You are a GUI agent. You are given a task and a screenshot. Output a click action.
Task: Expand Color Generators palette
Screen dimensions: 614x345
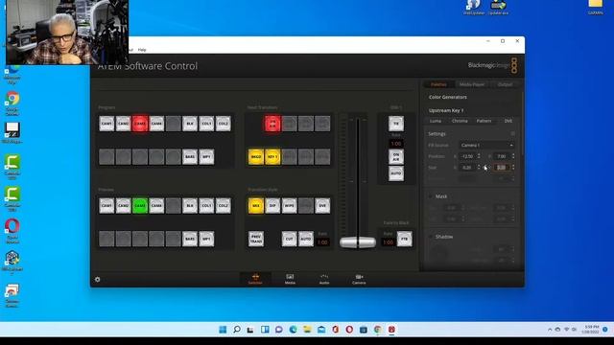pyautogui.click(x=448, y=97)
